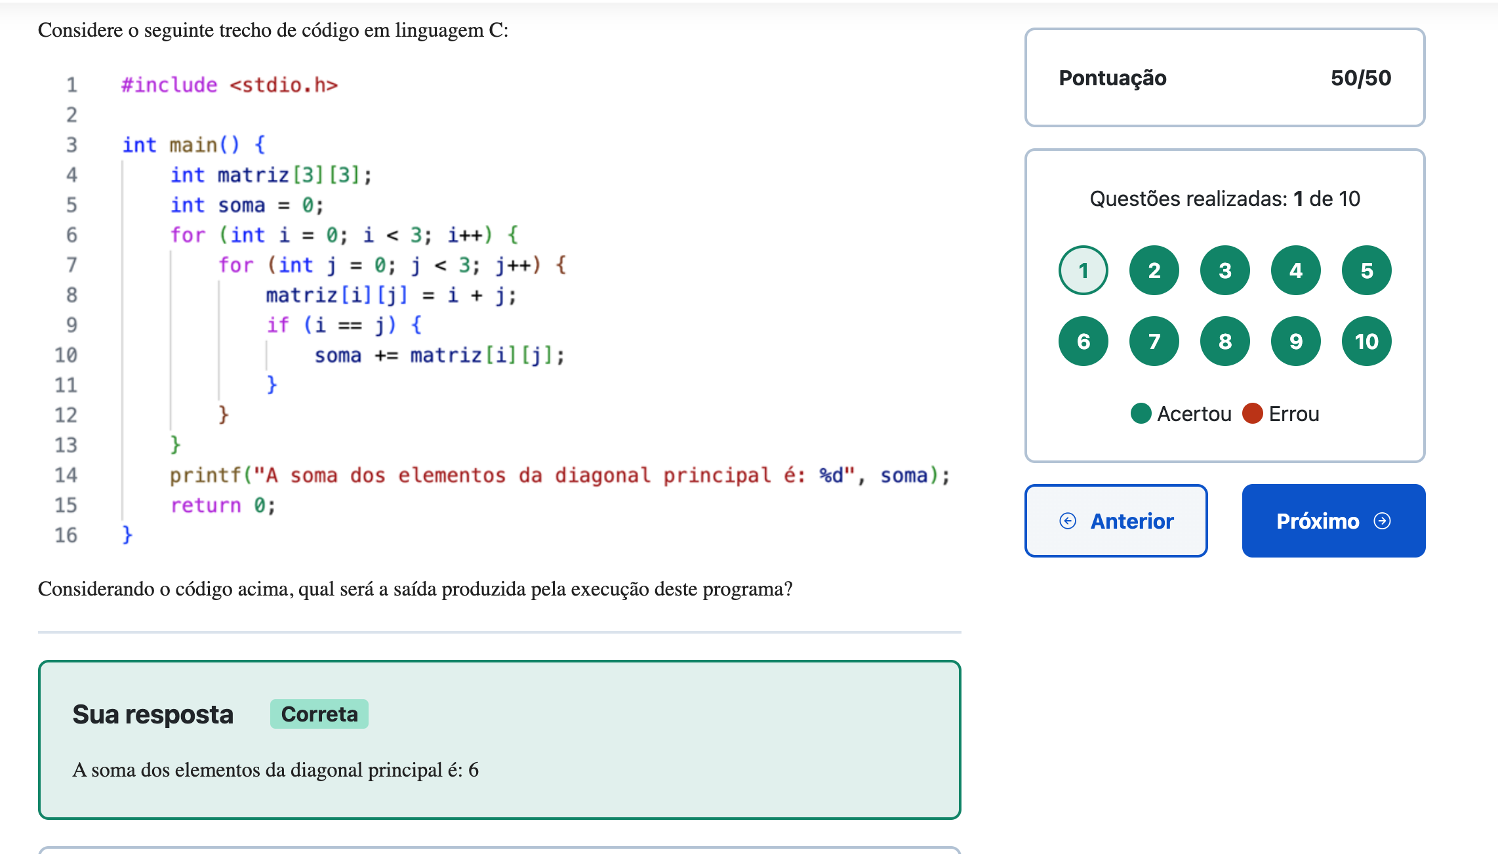Click the red Errou legend dot
The image size is (1498, 854).
1252,413
